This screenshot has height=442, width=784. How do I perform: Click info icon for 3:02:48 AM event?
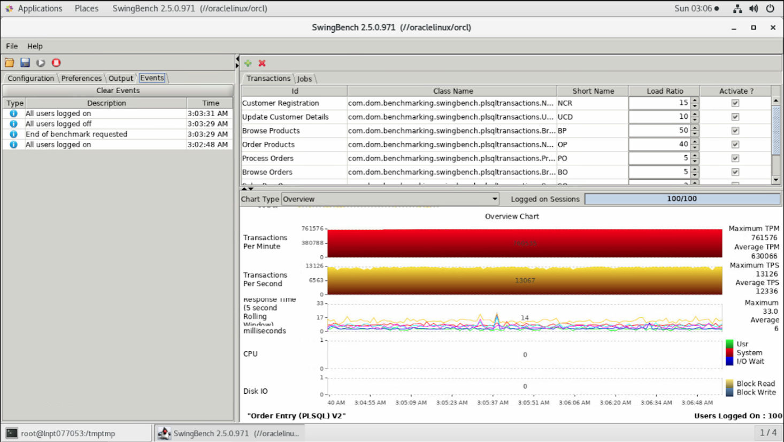13,144
